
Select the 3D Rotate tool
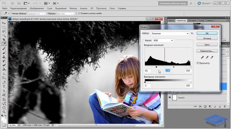pyautogui.click(x=4, y=100)
